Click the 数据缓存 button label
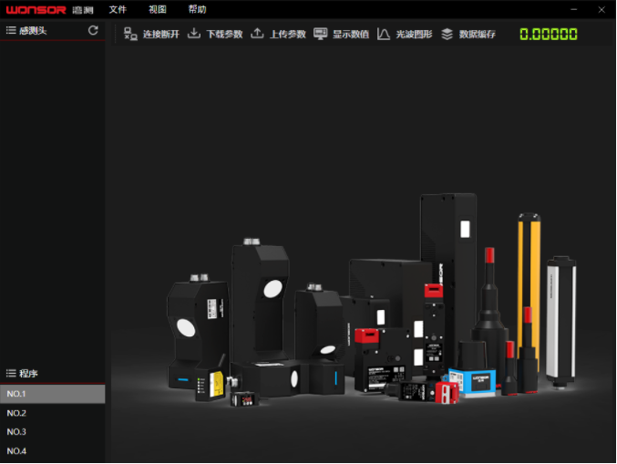617x464 pixels. [478, 35]
